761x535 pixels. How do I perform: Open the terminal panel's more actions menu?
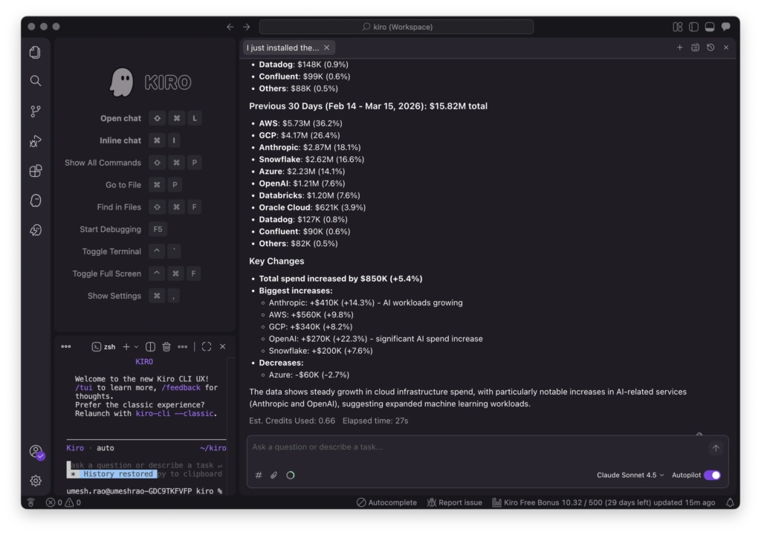click(x=182, y=346)
